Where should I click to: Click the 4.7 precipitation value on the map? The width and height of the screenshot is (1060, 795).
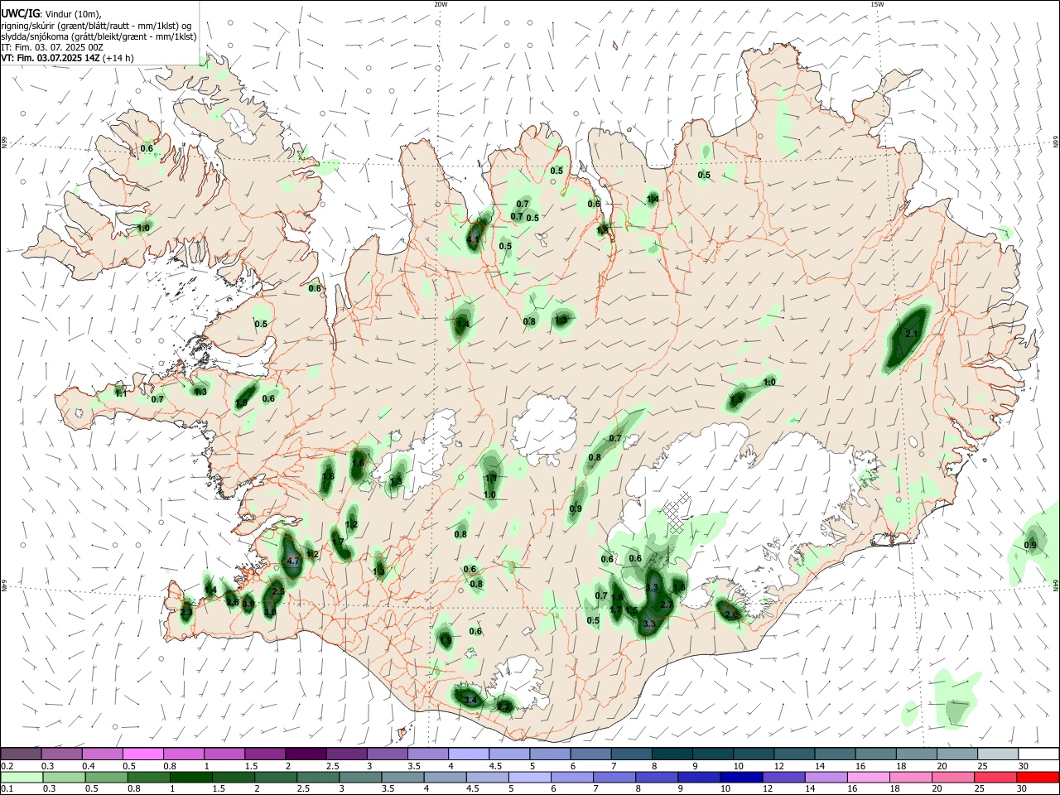click(292, 561)
